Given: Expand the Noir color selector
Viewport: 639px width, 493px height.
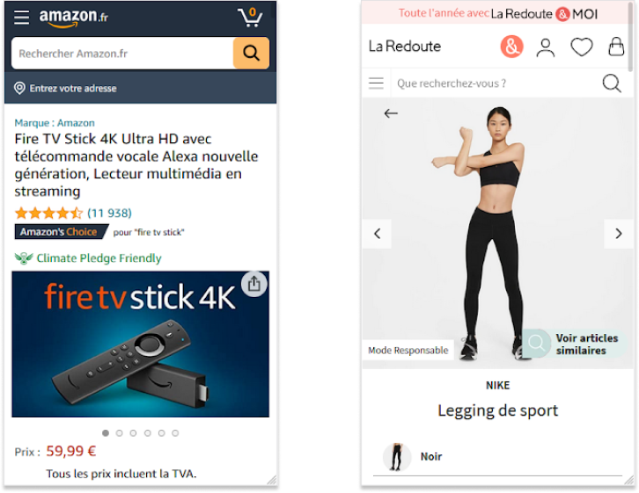Looking at the screenshot, I should pyautogui.click(x=497, y=457).
